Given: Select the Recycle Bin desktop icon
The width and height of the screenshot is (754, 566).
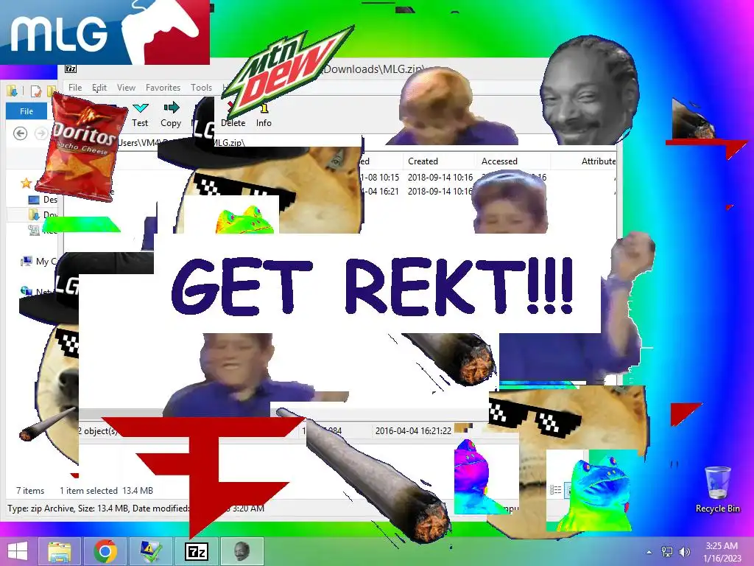Looking at the screenshot, I should 717,489.
